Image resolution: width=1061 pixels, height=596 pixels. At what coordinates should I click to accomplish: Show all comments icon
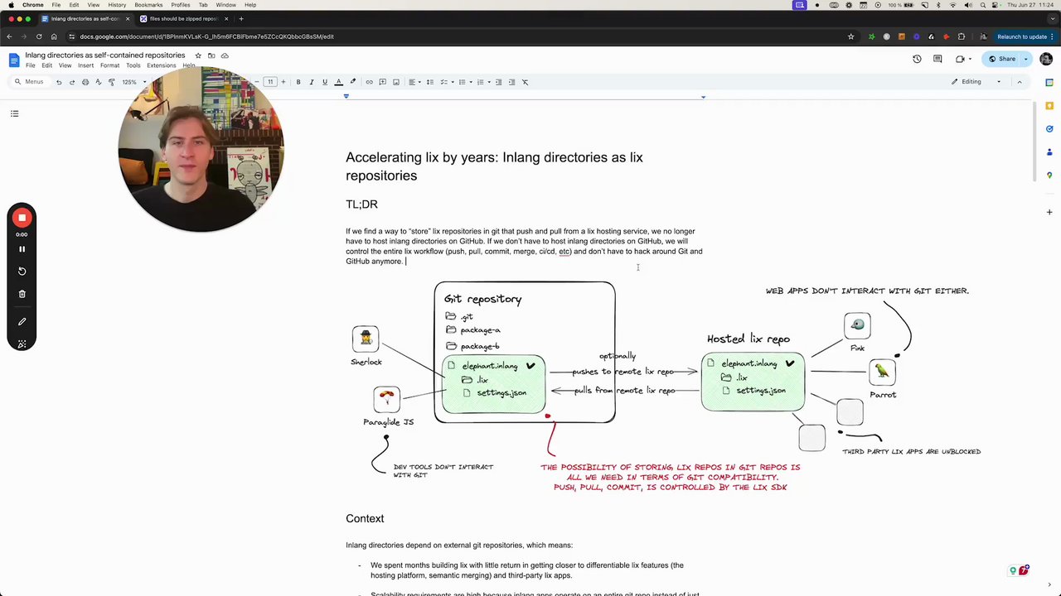[937, 59]
